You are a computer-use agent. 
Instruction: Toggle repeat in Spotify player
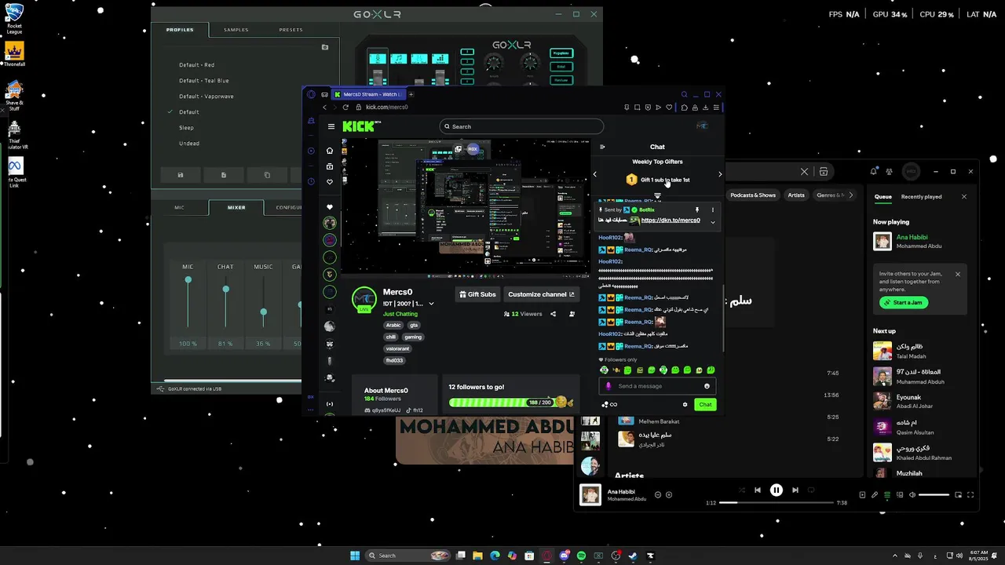point(812,490)
